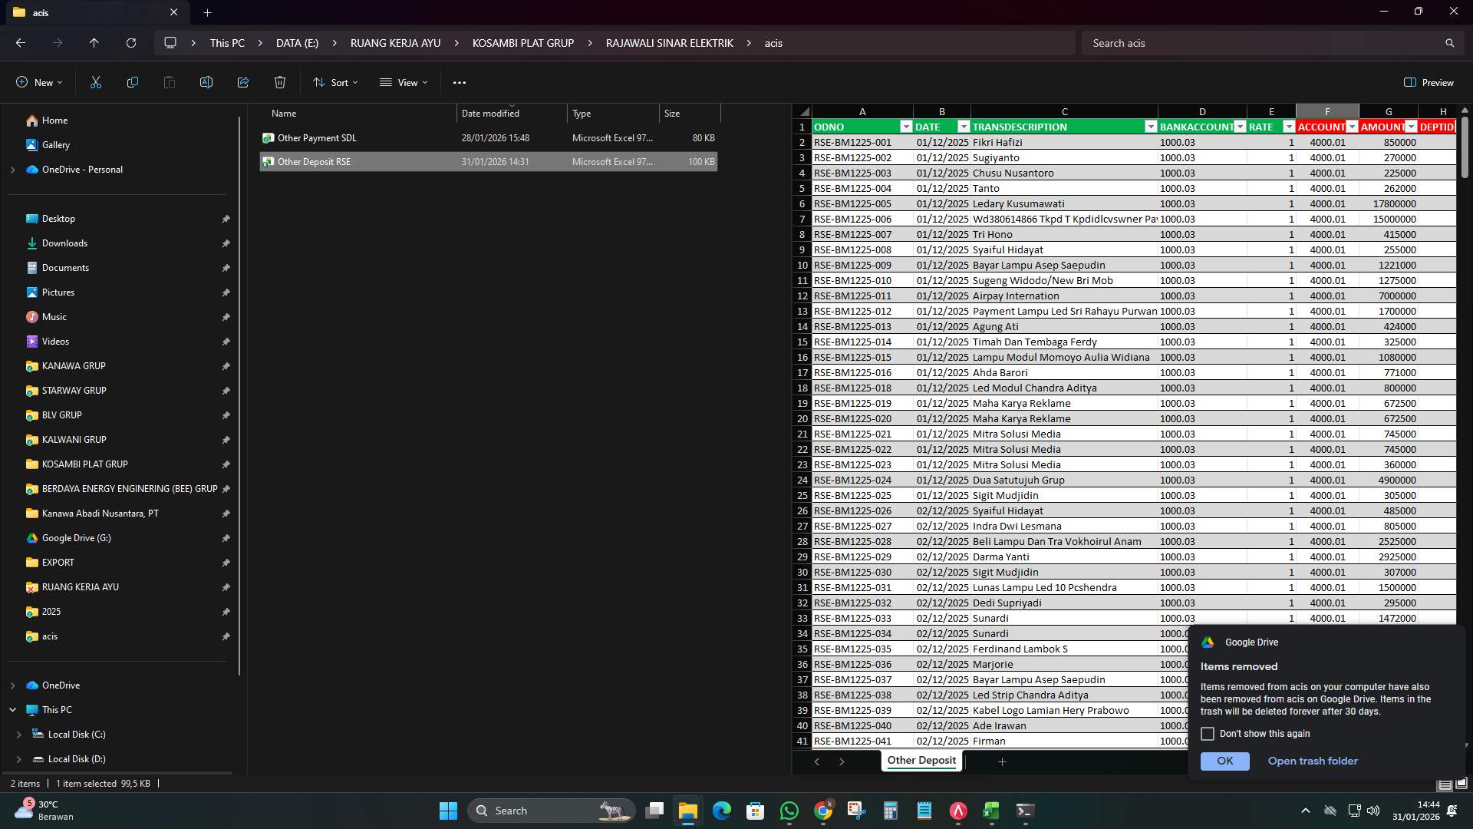
Task: Click the Rename icon in the toolbar
Action: 206,82
